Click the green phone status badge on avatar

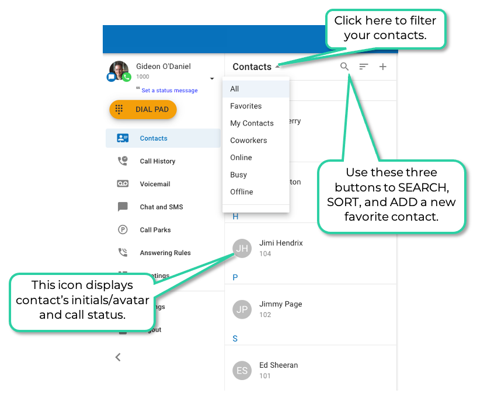[127, 77]
